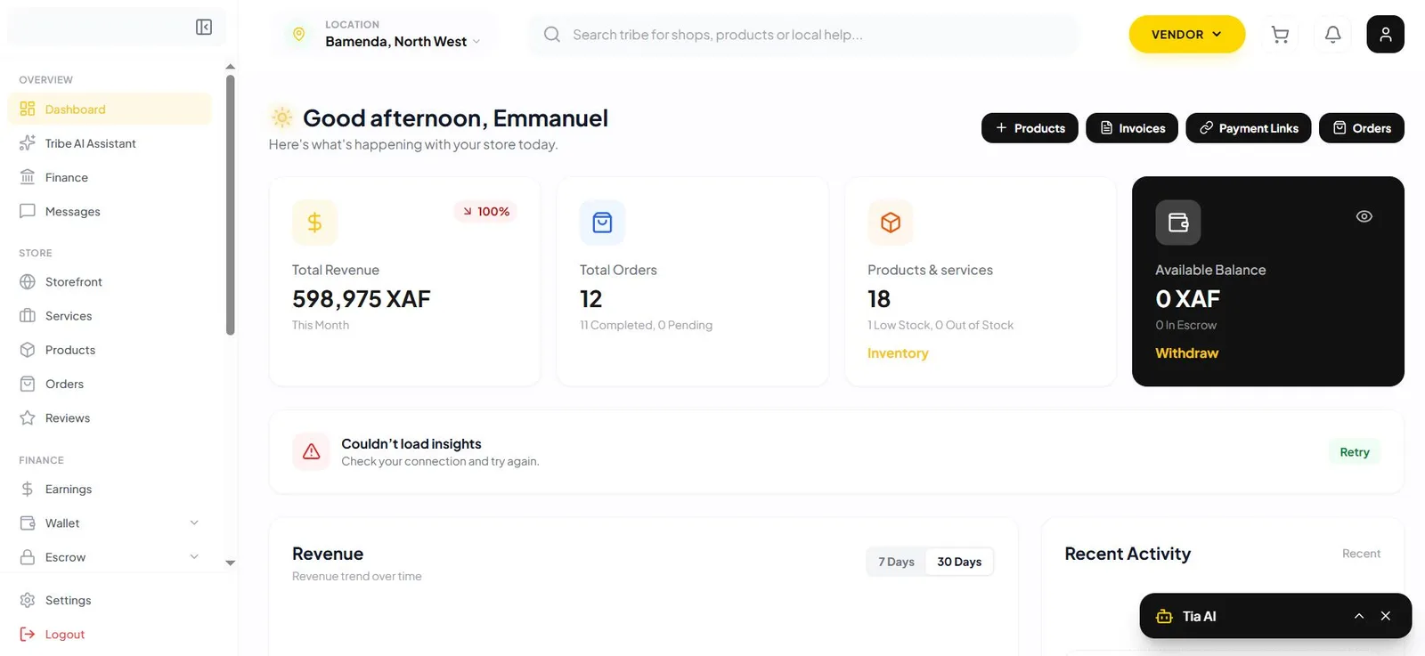Go to Finance in the sidebar
The width and height of the screenshot is (1425, 656).
(x=110, y=177)
